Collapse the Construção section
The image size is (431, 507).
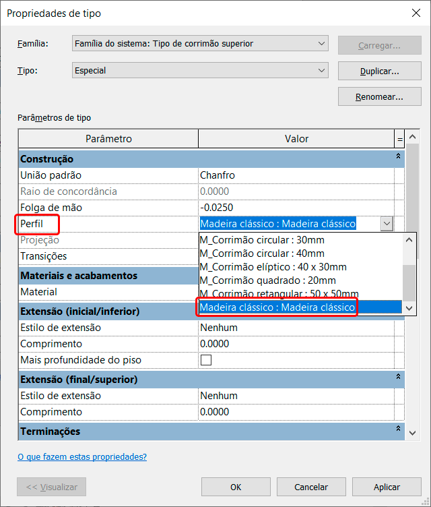click(x=399, y=158)
